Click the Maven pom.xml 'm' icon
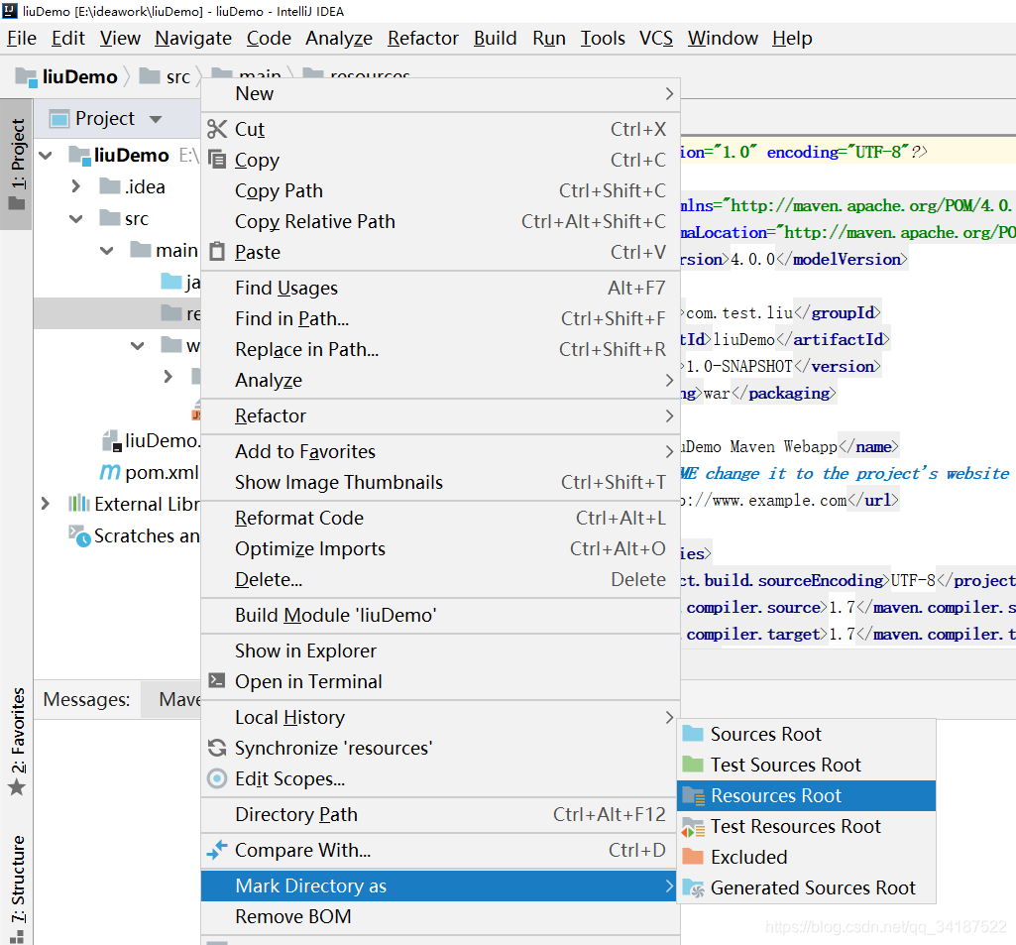The image size is (1016, 945). (x=110, y=472)
